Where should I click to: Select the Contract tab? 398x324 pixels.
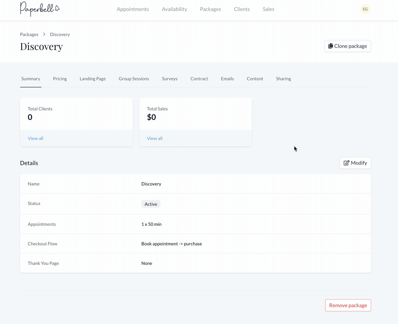pos(199,78)
